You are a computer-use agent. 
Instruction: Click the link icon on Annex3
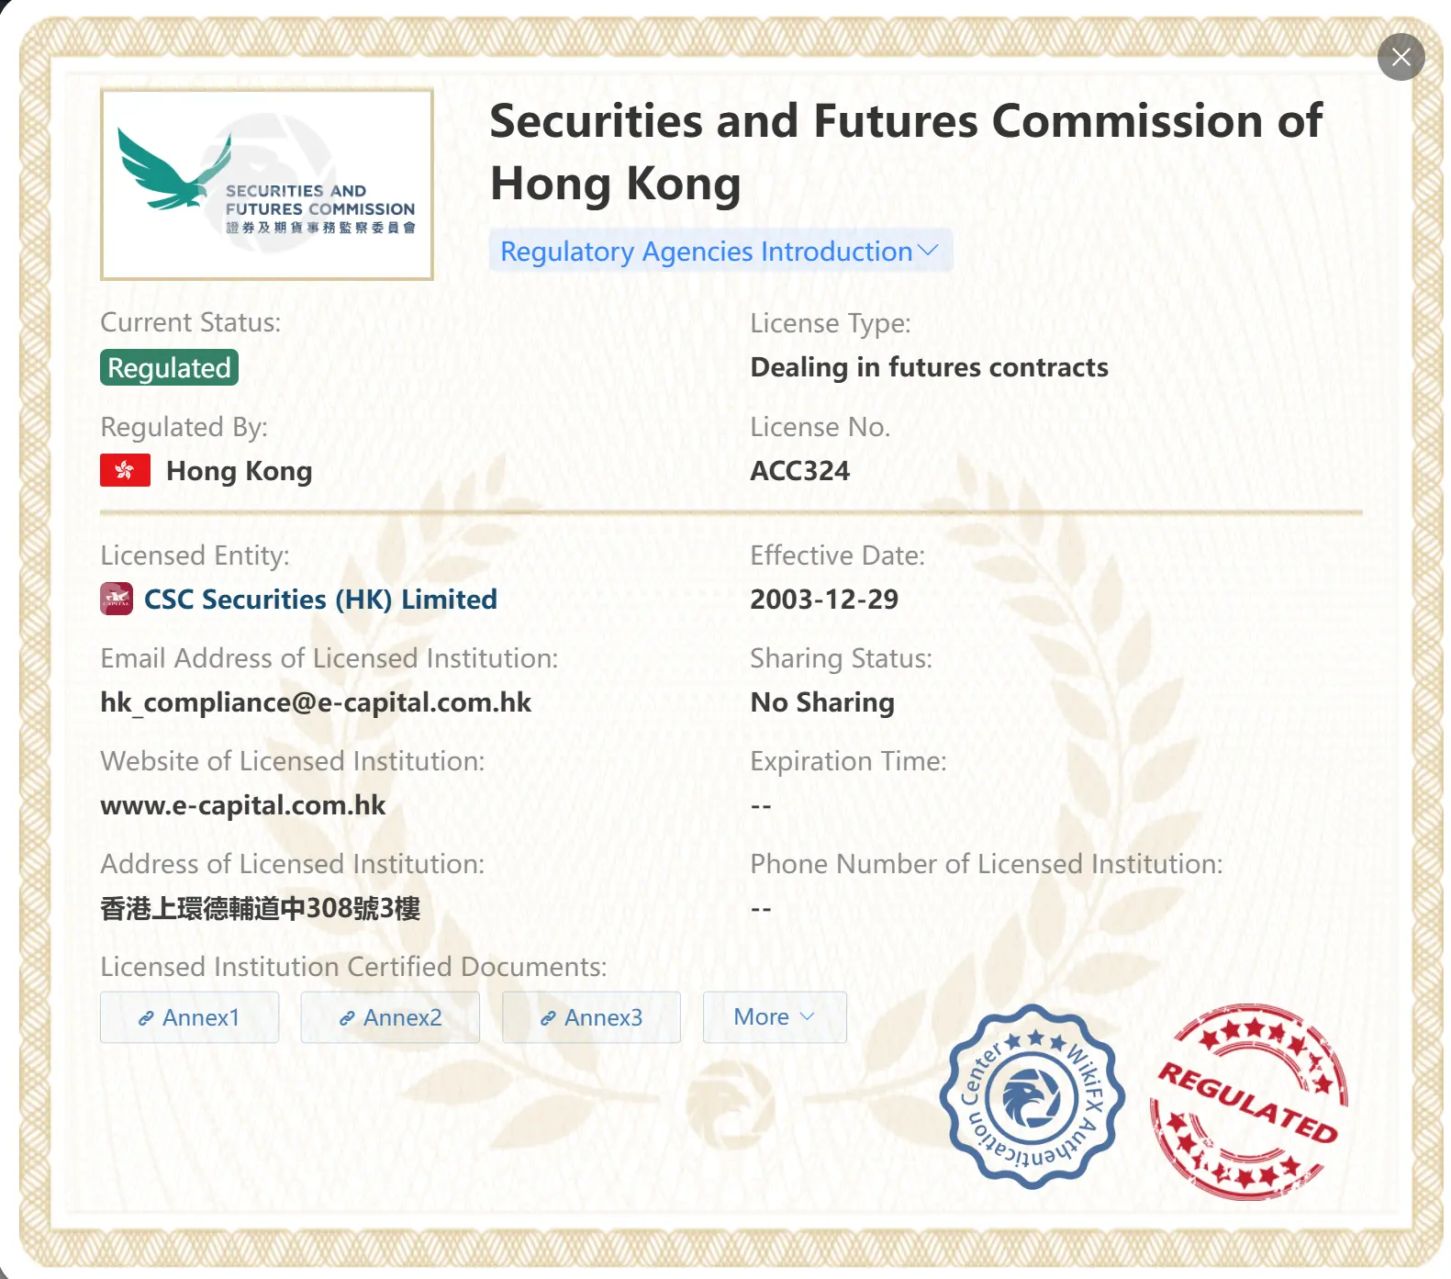(548, 1018)
